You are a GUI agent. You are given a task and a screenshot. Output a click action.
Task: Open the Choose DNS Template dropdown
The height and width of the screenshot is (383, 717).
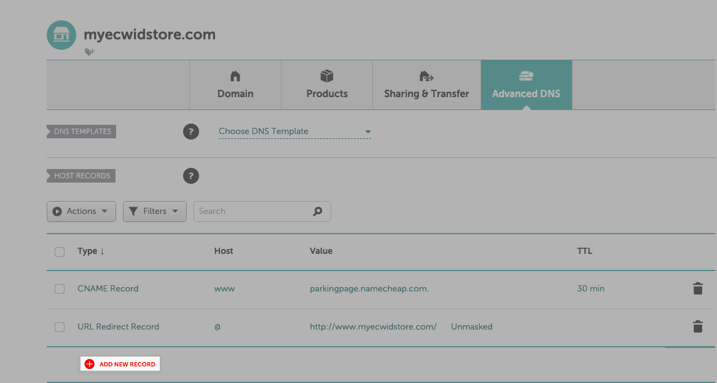point(294,132)
